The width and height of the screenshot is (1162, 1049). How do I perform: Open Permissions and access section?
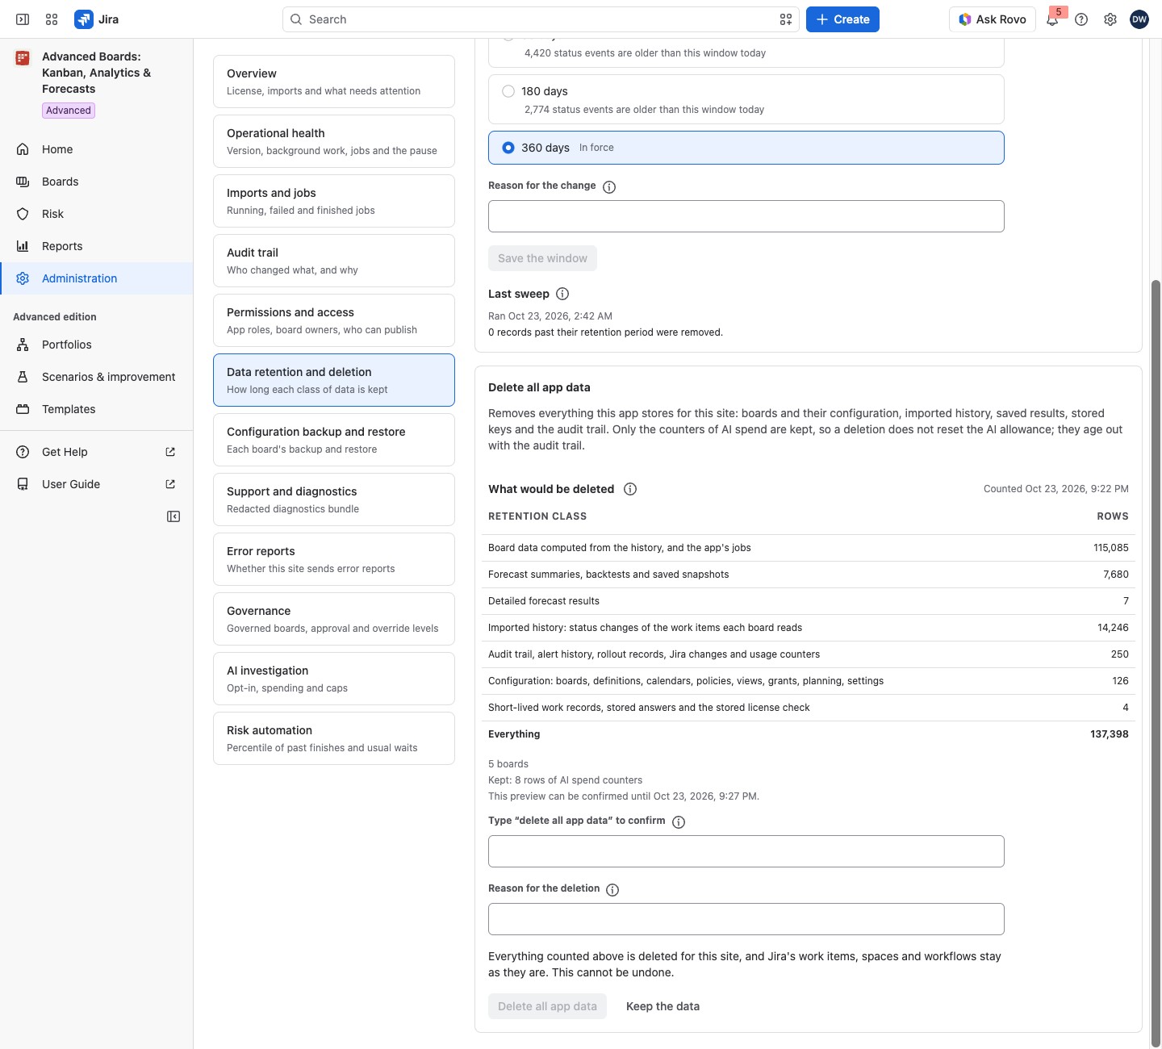(x=334, y=320)
